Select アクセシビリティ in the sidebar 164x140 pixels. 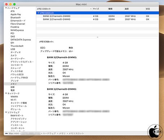[x=18, y=119]
